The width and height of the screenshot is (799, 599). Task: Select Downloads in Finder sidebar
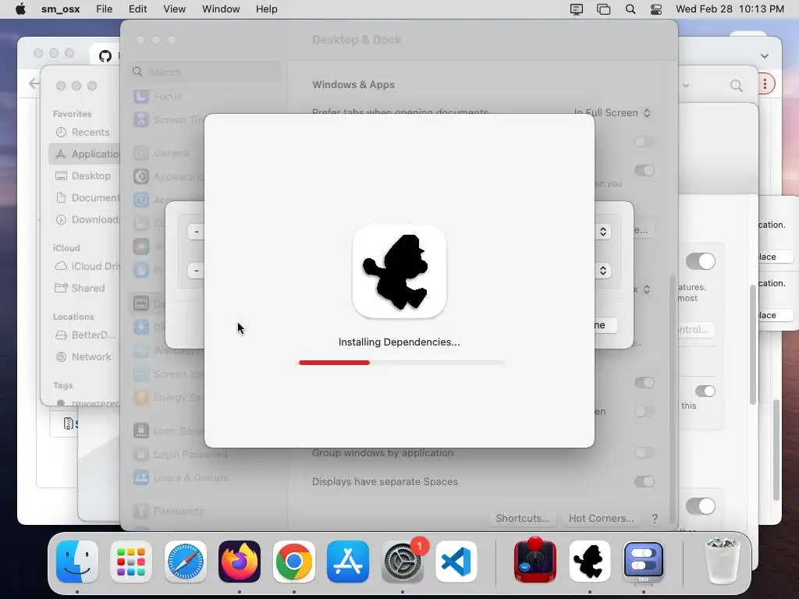(x=86, y=219)
